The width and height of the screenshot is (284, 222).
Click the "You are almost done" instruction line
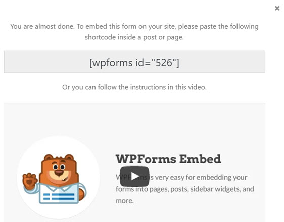(134, 26)
